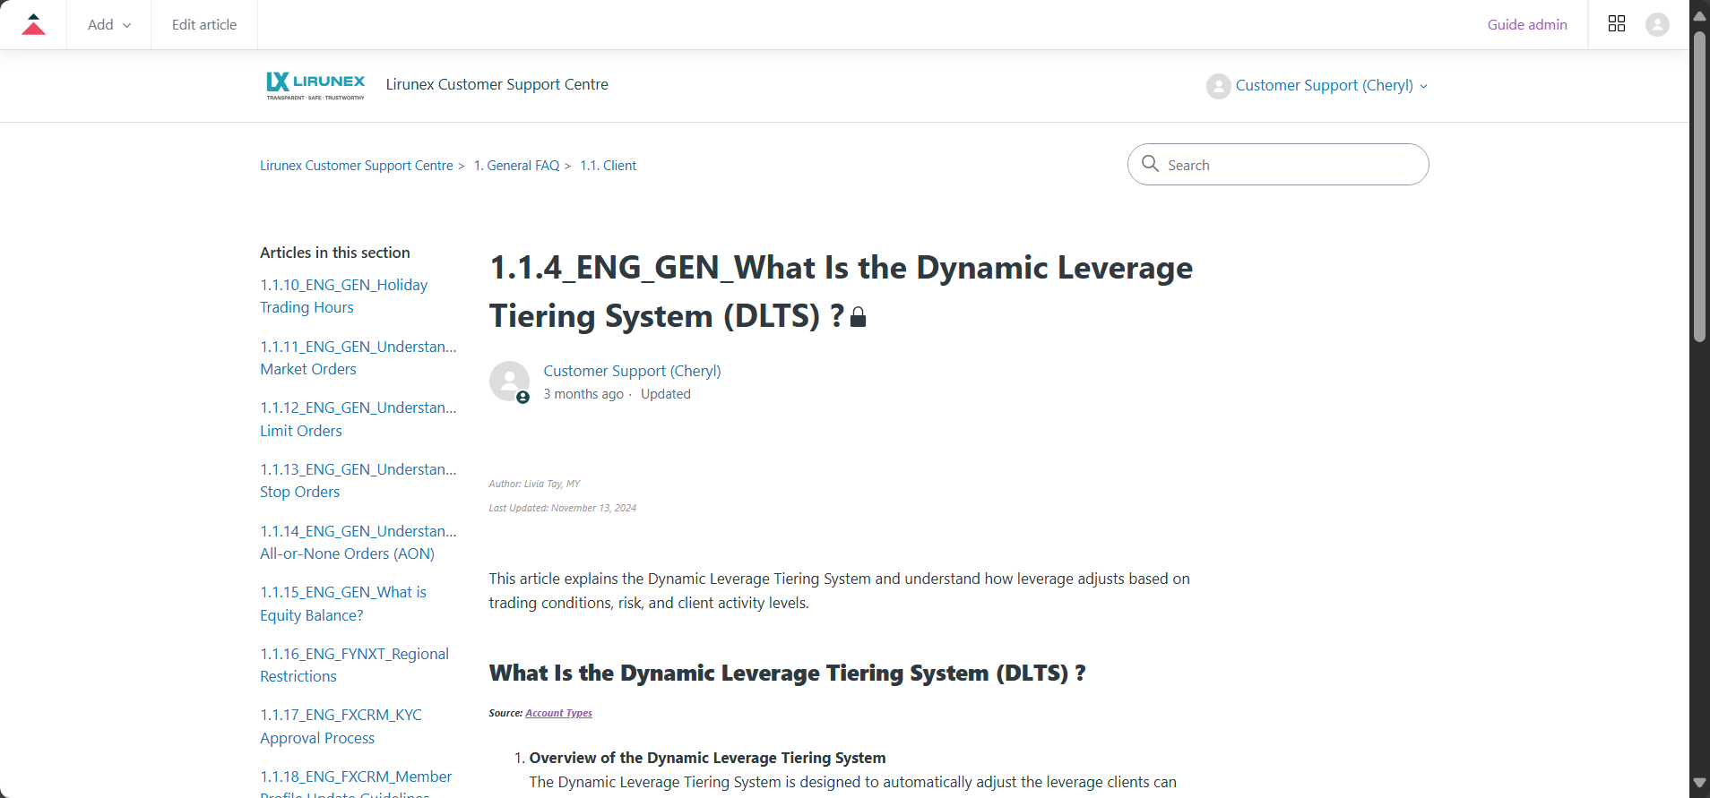Go to the 1. General FAQ breadcrumb
1710x798 pixels.
pyautogui.click(x=516, y=166)
